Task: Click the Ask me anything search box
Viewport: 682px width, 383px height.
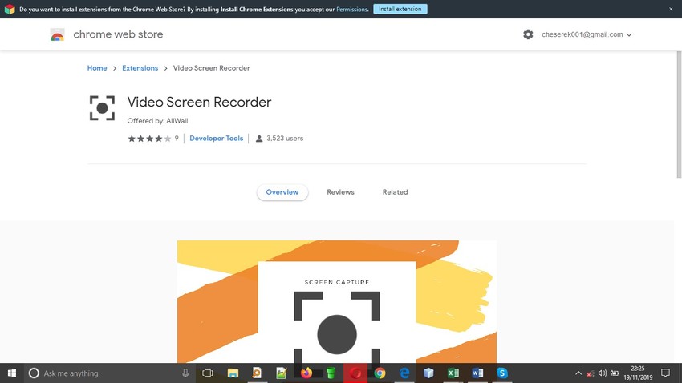Action: click(109, 373)
